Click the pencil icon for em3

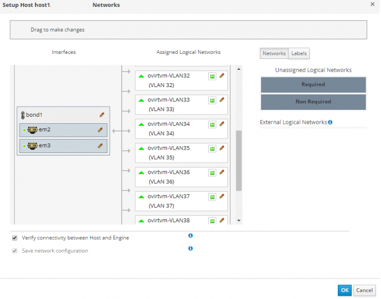[x=100, y=145]
